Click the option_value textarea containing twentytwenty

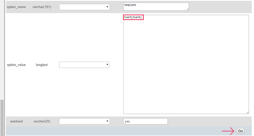point(186,64)
